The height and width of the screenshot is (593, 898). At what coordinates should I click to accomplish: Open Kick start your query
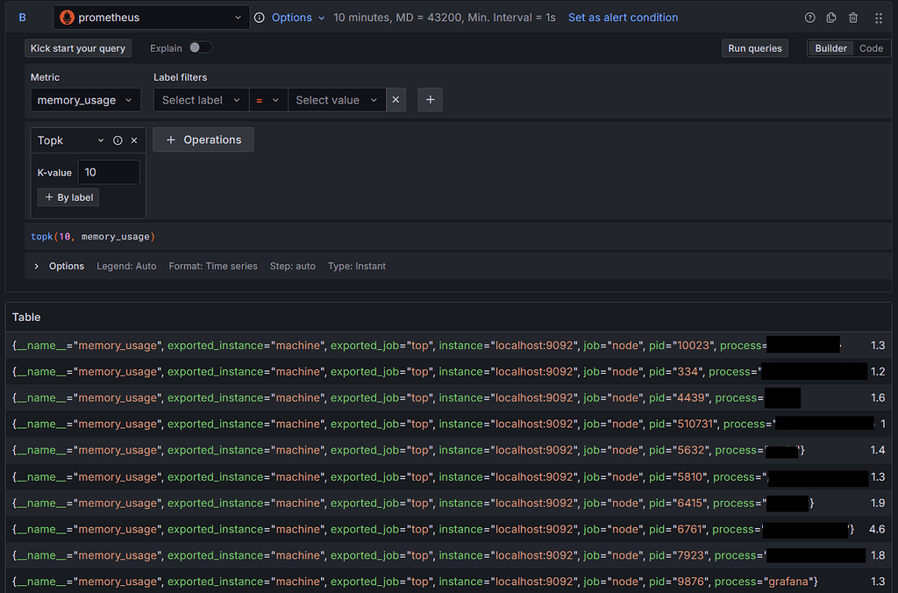coord(78,48)
